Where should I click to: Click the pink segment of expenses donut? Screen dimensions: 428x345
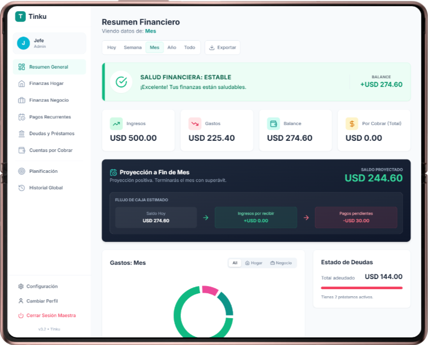click(210, 291)
